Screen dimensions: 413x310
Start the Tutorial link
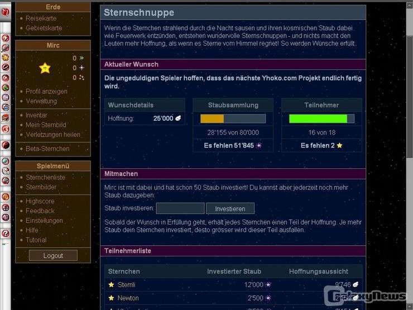(x=36, y=240)
